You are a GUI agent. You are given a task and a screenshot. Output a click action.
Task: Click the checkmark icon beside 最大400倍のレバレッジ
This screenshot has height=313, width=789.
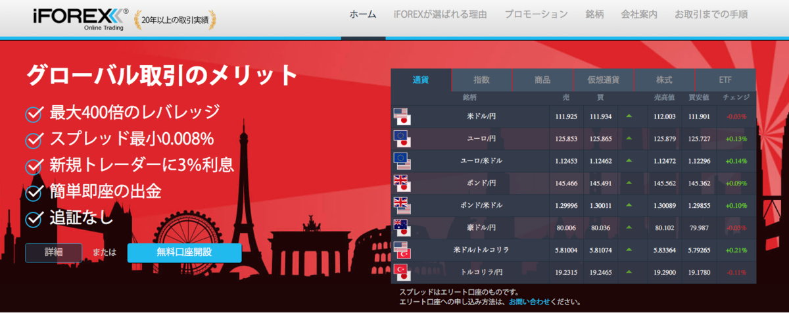(34, 114)
